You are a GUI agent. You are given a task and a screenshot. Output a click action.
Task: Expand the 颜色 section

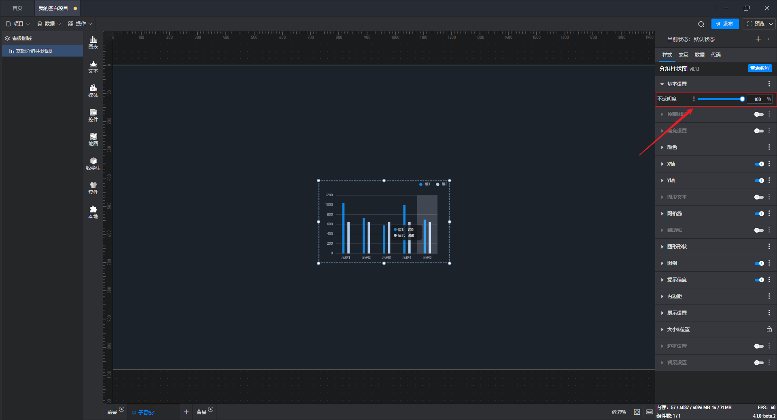pos(662,147)
